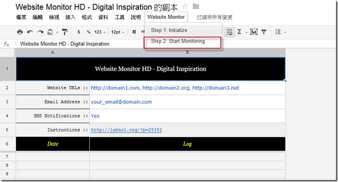Click the clipboard paste icon
This screenshot has width=338, height=182.
pos(50,32)
